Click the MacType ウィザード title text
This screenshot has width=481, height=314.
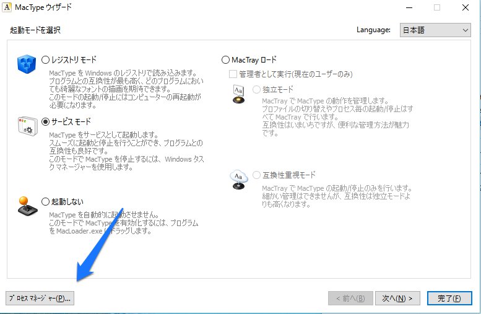43,7
